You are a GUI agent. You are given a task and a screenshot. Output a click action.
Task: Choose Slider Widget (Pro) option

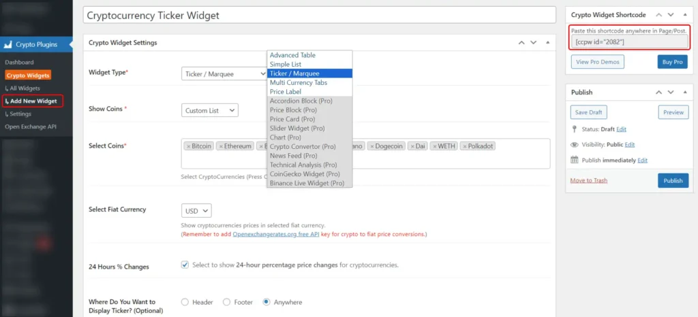point(310,128)
